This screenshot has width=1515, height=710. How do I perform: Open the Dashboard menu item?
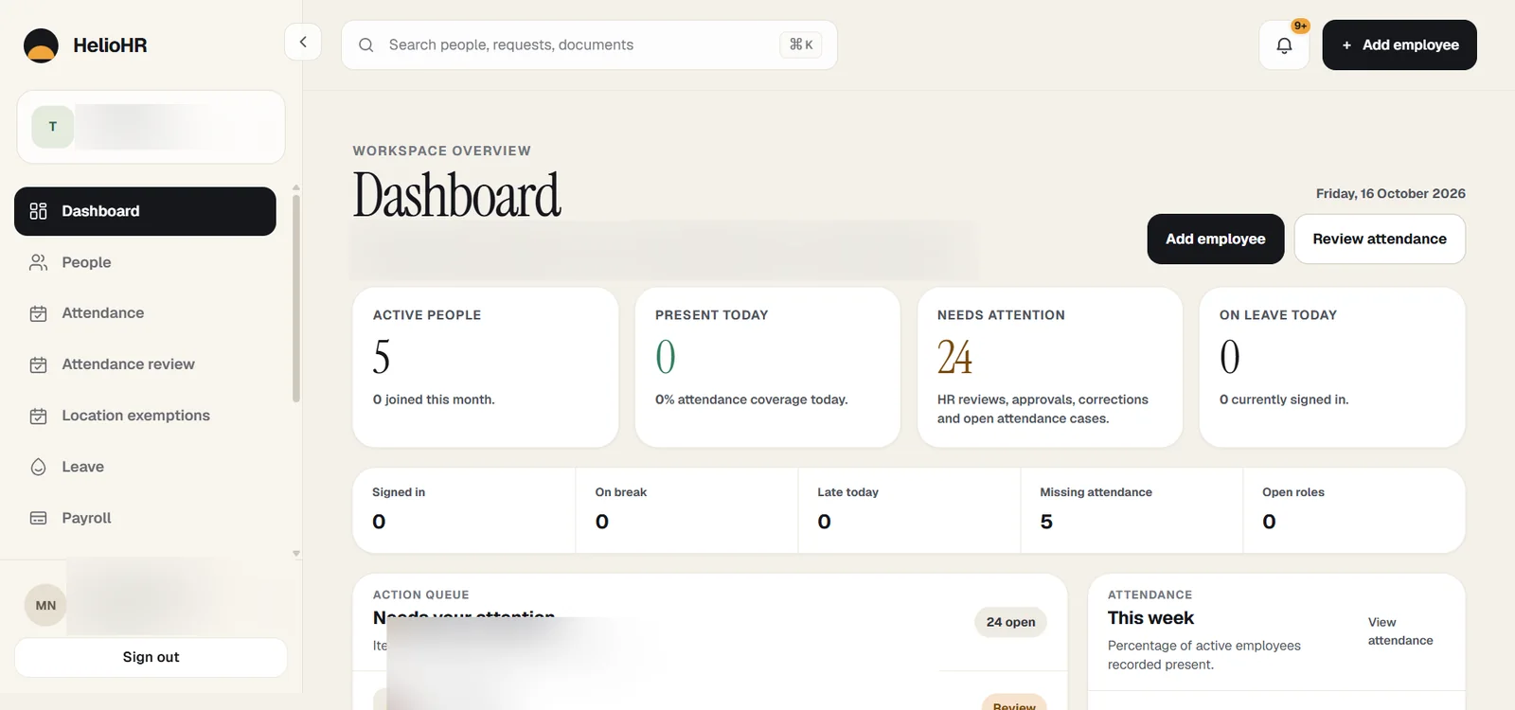(x=145, y=211)
